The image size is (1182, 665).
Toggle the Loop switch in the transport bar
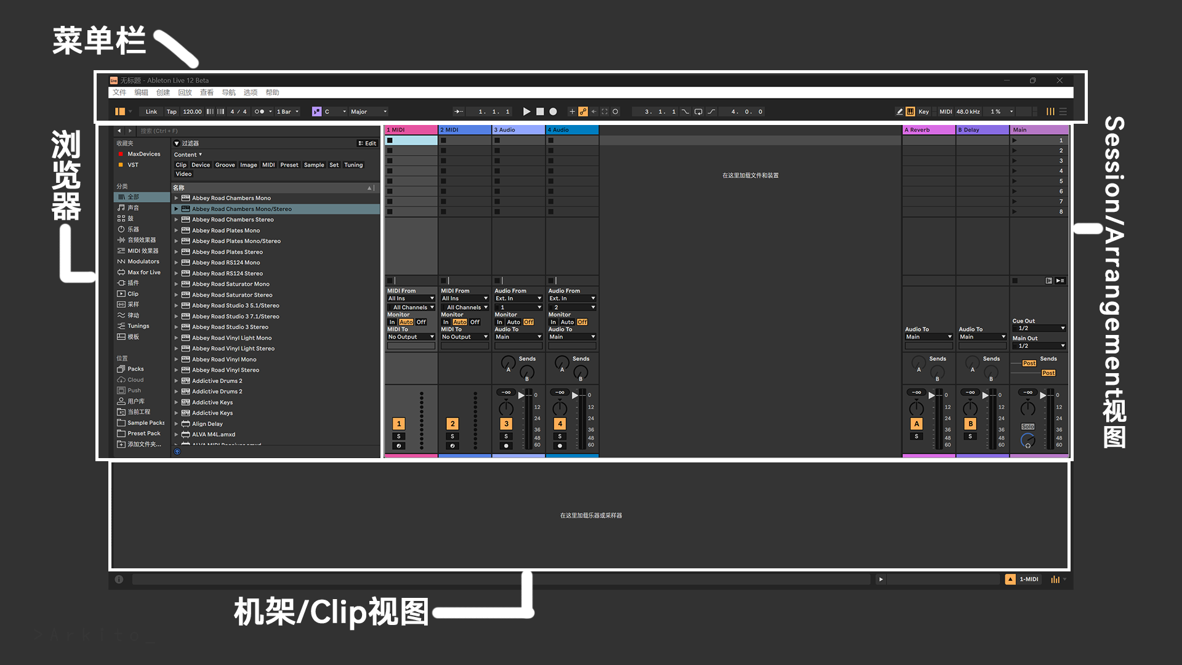[698, 111]
